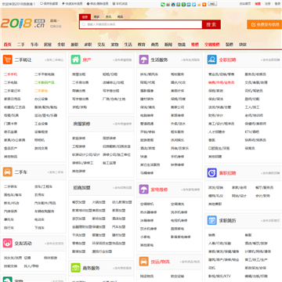This screenshot has width=282, height=282.
Task: Click the blue calendar icon for 求职简历
Action: click(x=212, y=220)
